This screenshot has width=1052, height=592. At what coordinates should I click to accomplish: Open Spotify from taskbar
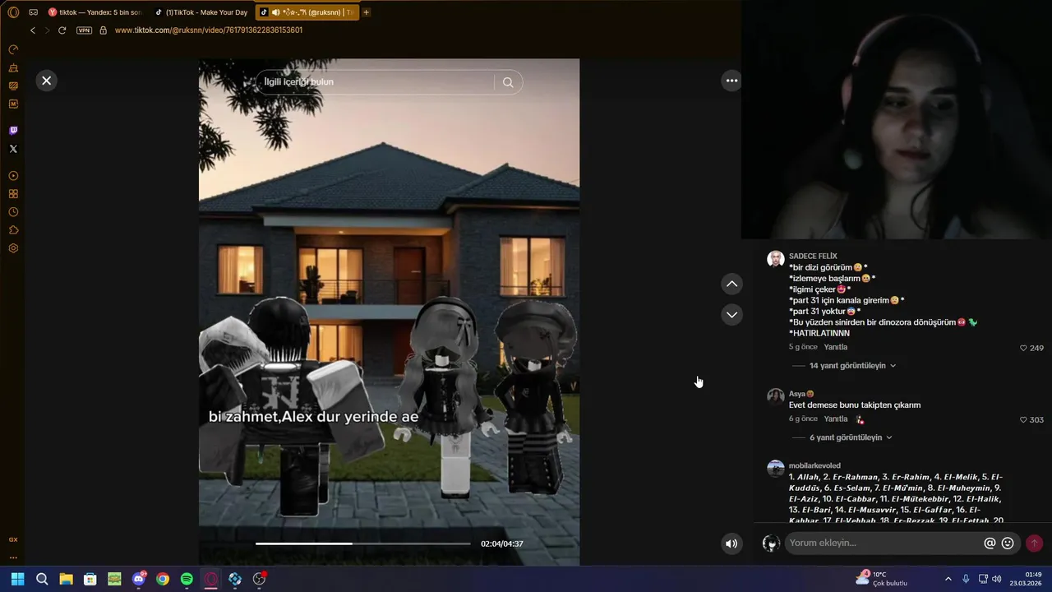click(x=187, y=579)
